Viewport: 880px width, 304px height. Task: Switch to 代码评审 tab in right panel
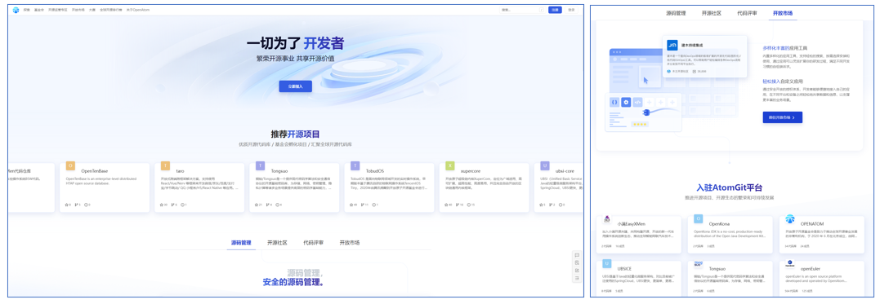pos(747,13)
